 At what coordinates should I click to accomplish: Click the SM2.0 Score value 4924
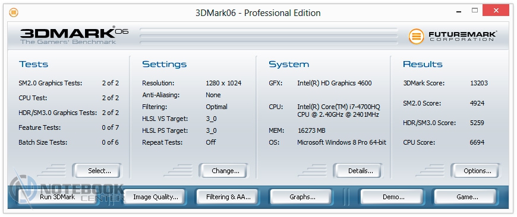[477, 103]
